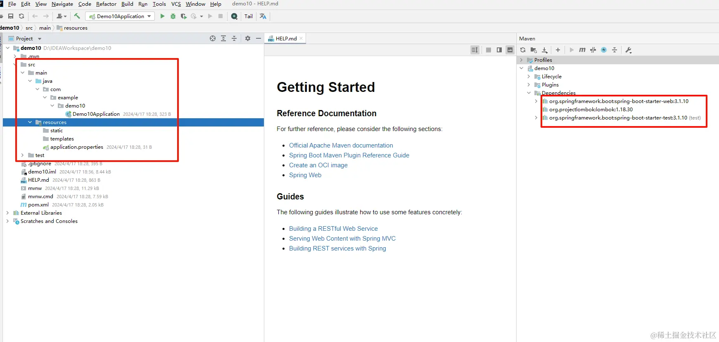Viewport: 719px width, 342px height.
Task: Select application.properties file in tree
Action: click(77, 147)
